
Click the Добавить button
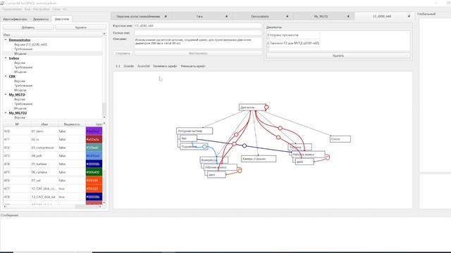click(x=28, y=27)
